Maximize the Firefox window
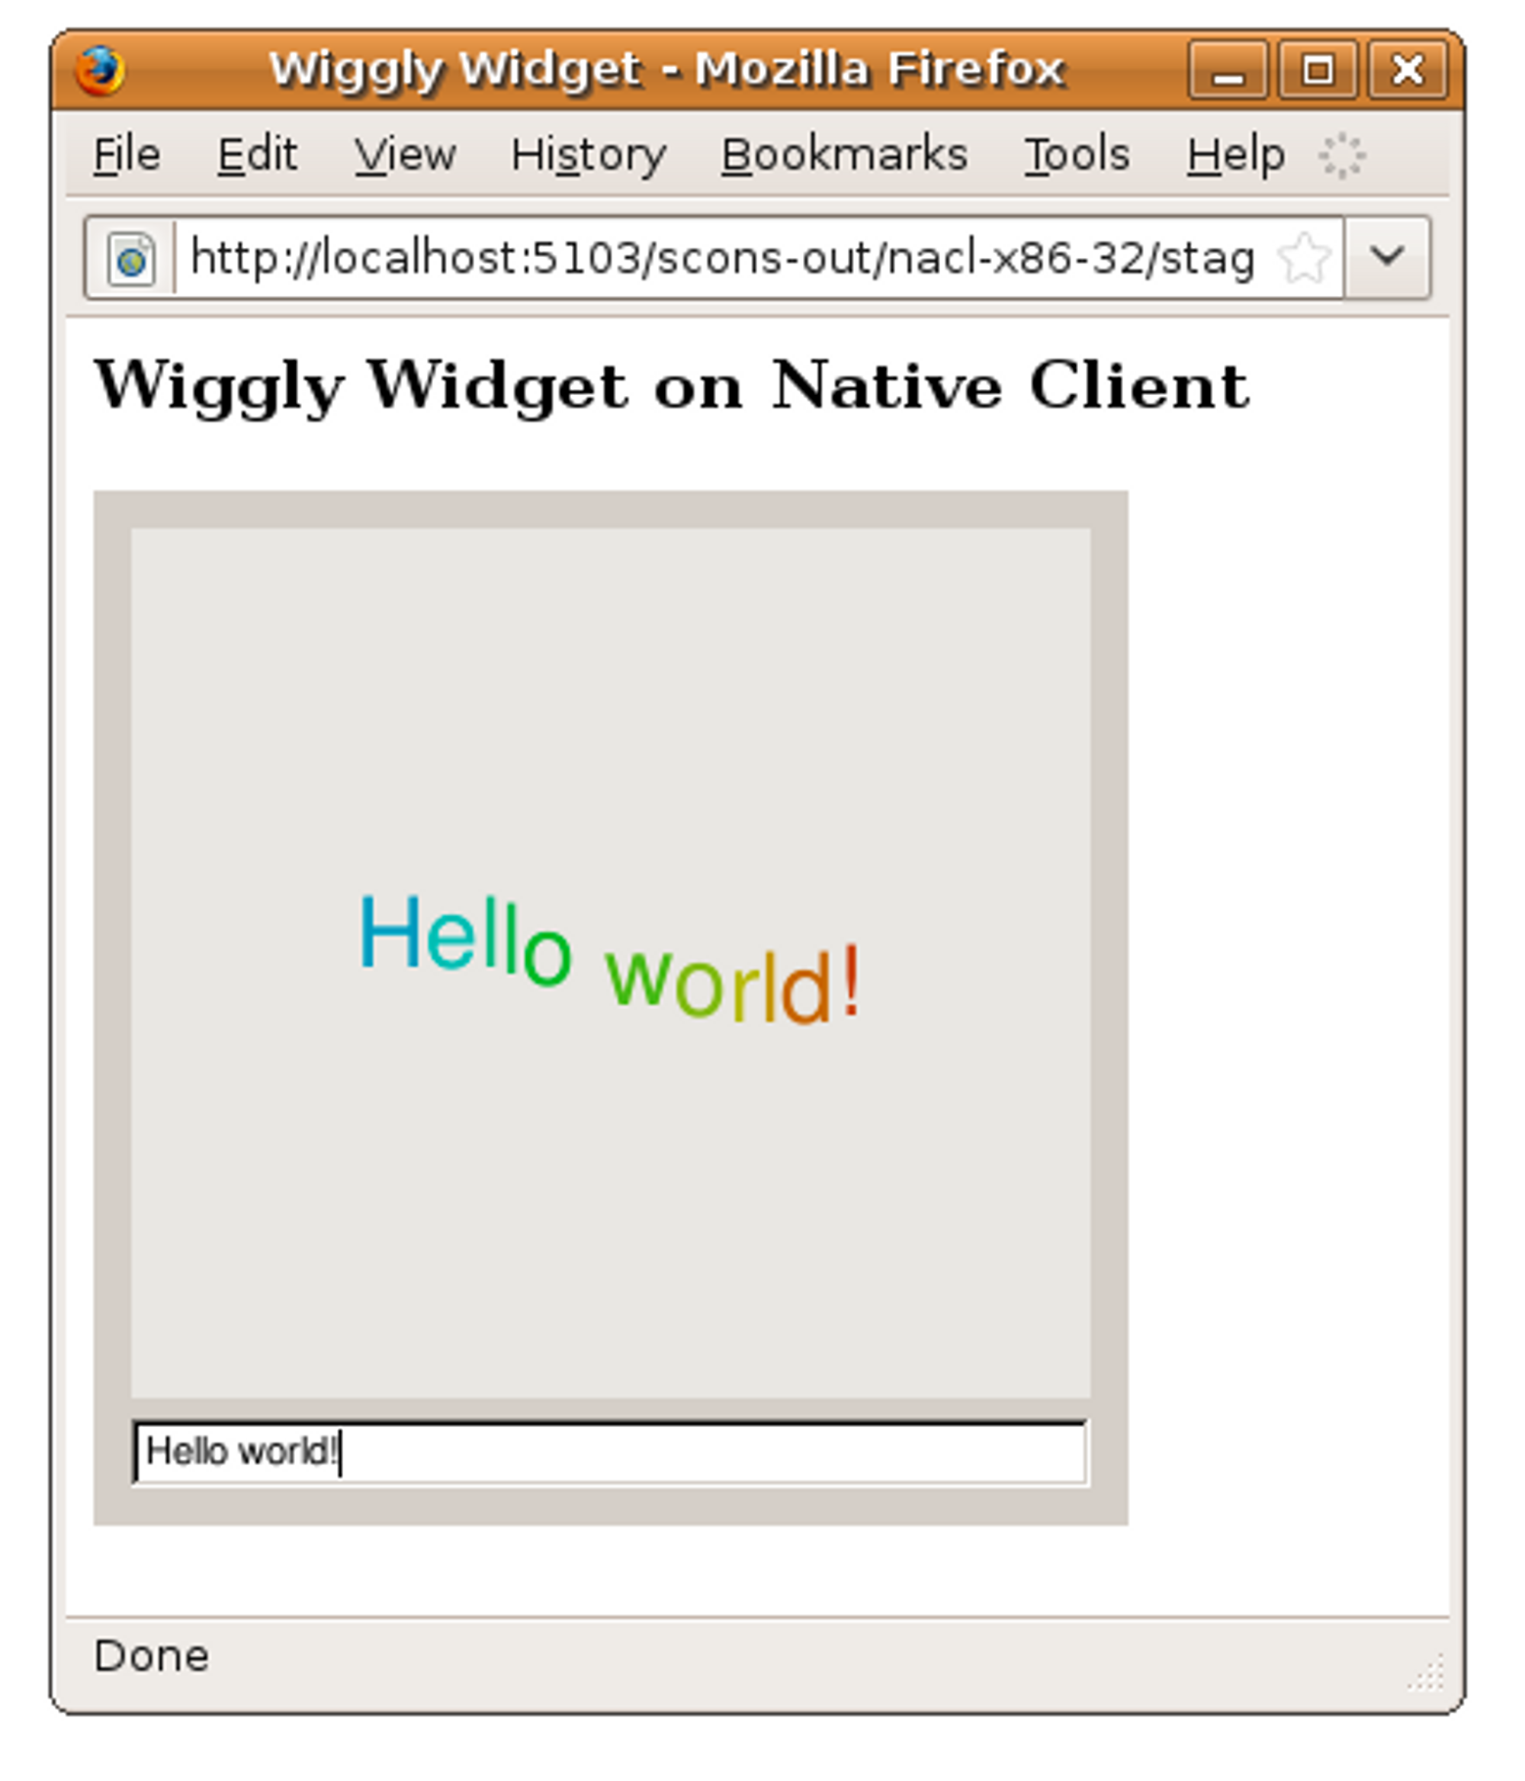The image size is (1525, 1781). [x=1318, y=69]
